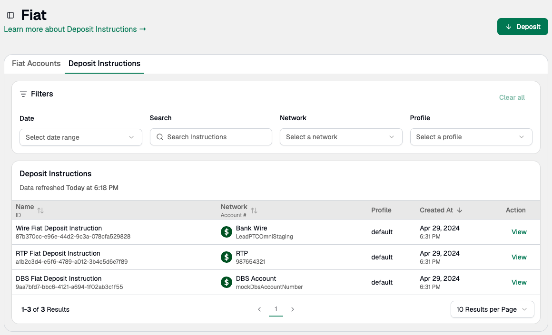Viewport: 552px width, 335px height.
Task: Click the Clear all filters link
Action: pyautogui.click(x=512, y=97)
